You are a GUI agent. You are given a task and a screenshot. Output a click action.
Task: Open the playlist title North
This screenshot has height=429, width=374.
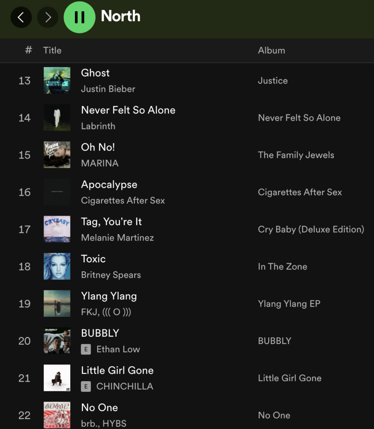[120, 17]
